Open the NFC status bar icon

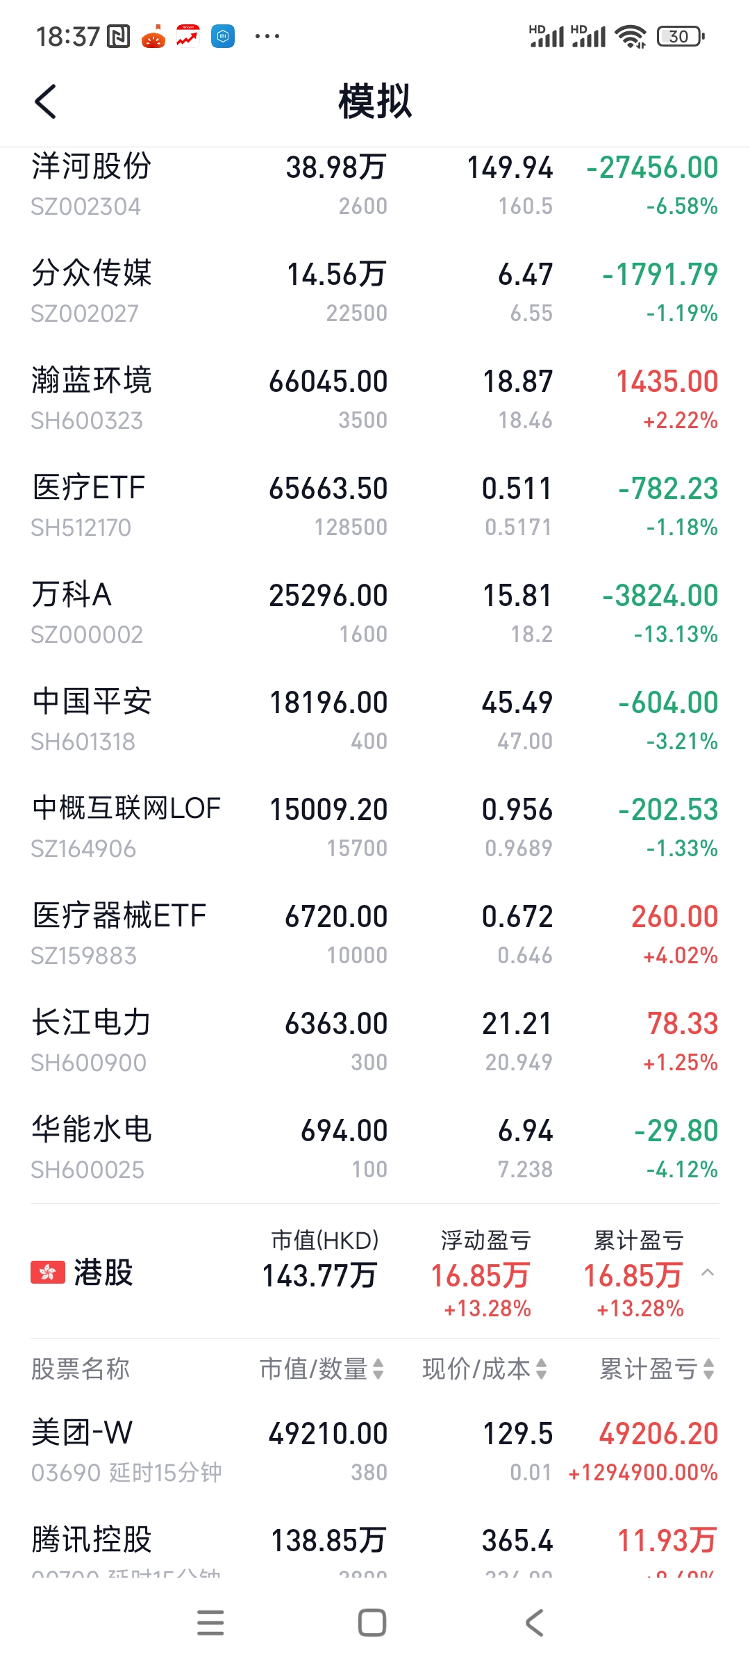(x=119, y=36)
